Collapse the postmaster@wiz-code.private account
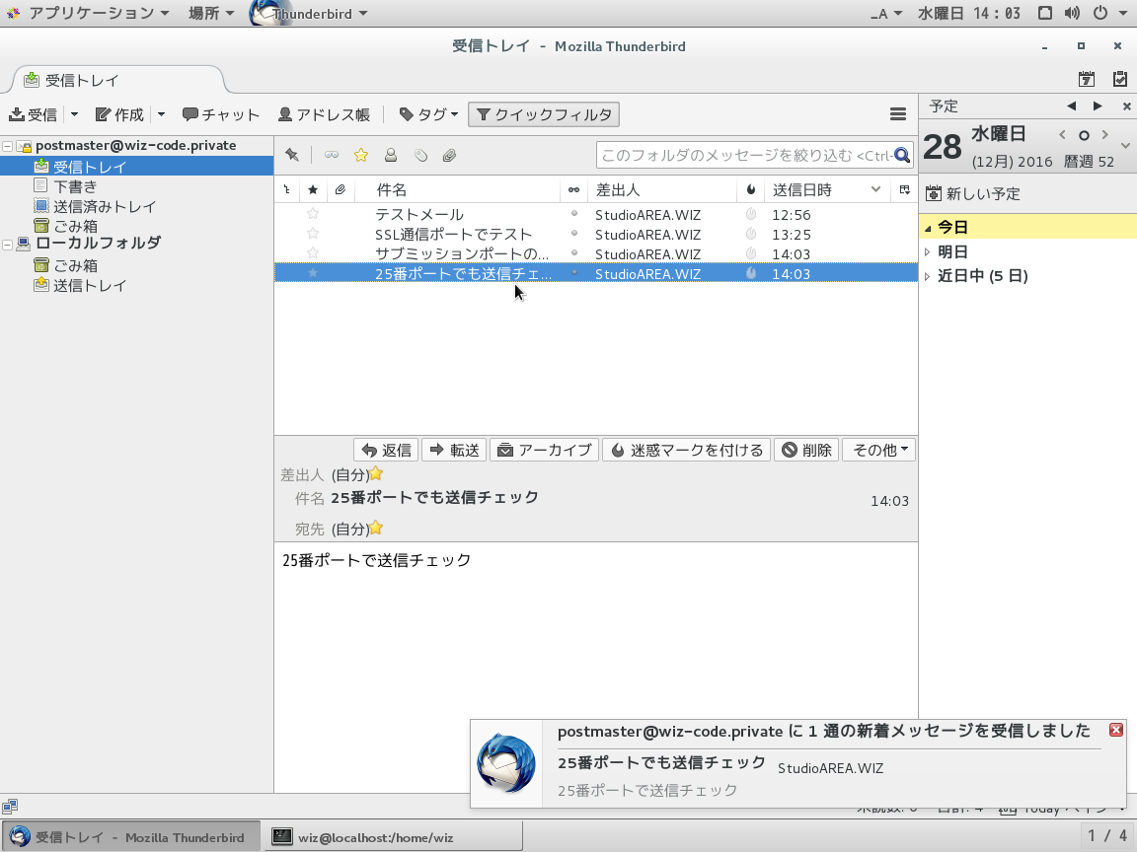1137x852 pixels. click(x=7, y=146)
